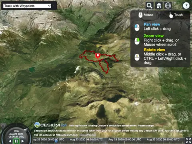Viewport: 192px width, 144px height.
Task: Click the 'Pan view' heading
Action: coord(152,24)
